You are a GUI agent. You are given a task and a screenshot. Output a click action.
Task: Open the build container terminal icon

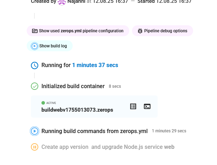pos(147,106)
